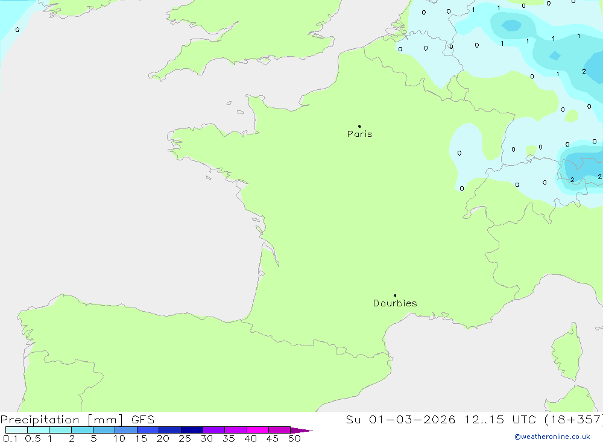Click the Paris city label
The image size is (603, 442).
click(359, 134)
